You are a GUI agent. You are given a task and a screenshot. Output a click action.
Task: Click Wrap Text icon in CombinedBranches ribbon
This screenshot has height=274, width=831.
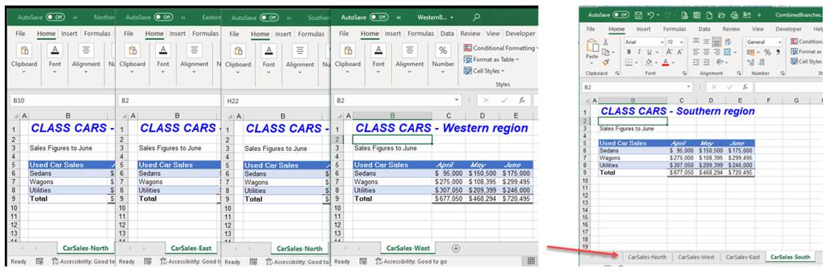coord(728,42)
